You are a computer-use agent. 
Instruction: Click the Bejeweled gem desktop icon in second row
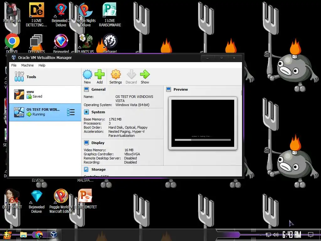61,43
